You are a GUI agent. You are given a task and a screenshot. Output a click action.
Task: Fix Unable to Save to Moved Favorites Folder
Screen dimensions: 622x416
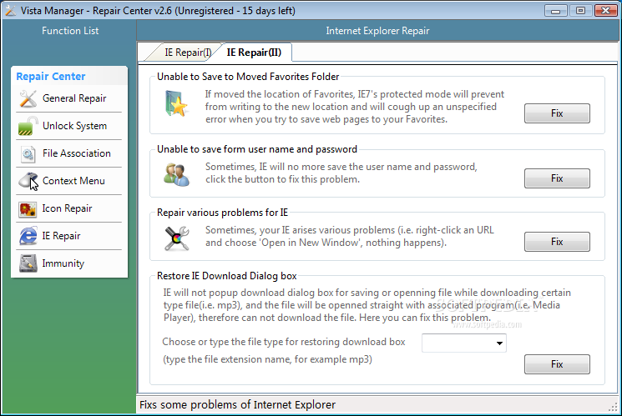(557, 113)
